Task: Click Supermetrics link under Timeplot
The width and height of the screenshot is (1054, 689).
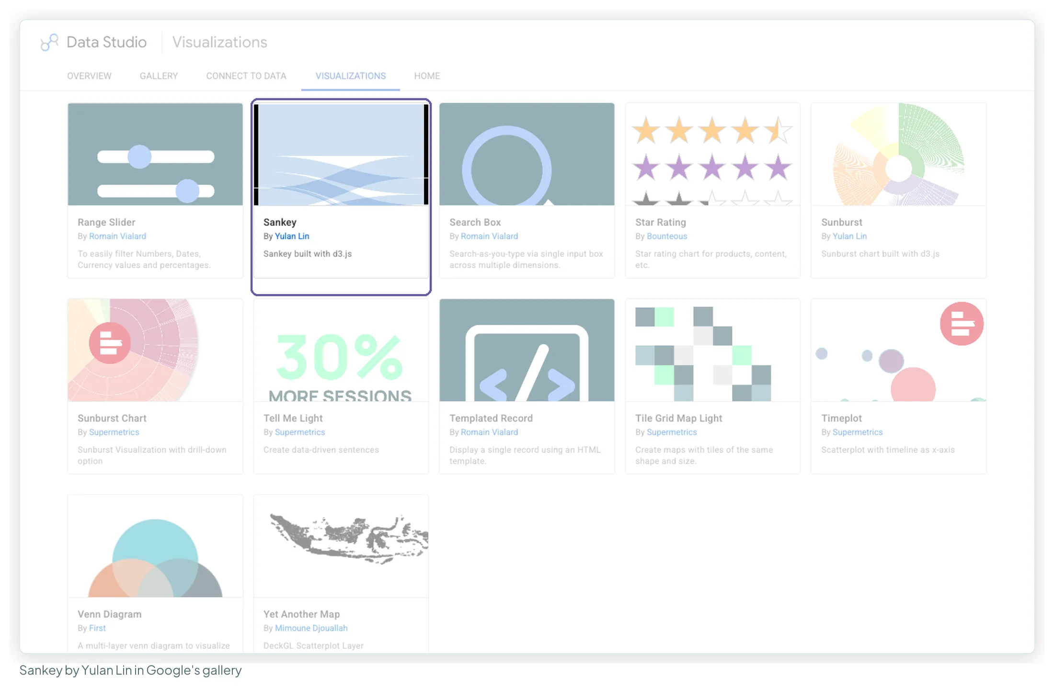Action: [x=858, y=432]
